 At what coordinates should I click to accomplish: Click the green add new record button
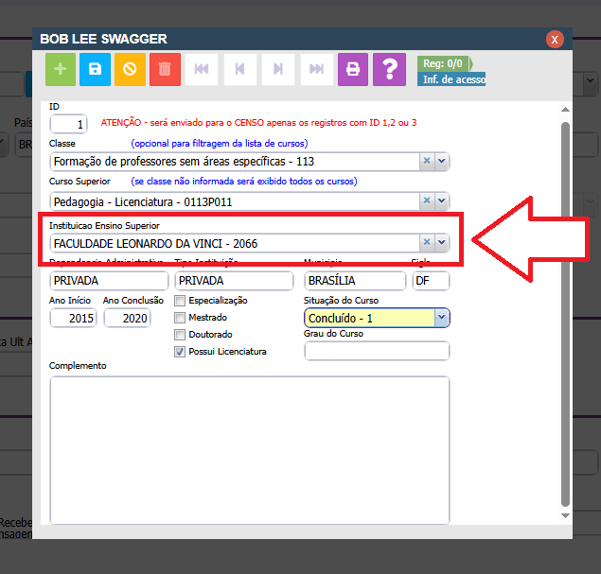62,69
